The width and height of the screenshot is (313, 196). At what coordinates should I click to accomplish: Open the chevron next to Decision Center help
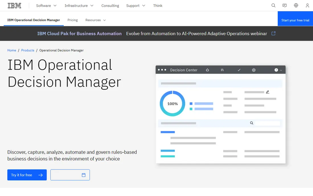point(281,70)
